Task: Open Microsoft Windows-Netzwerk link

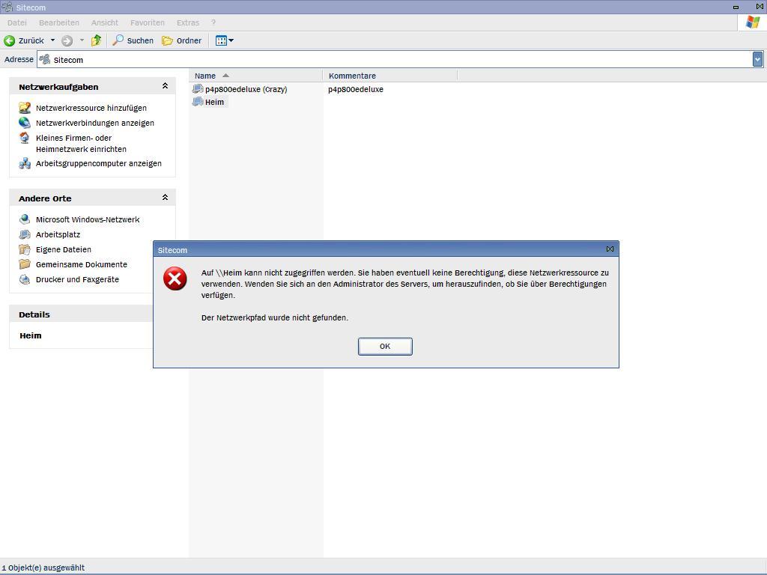Action: (88, 219)
